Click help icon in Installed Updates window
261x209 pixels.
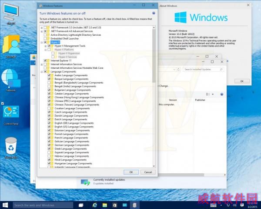(x=222, y=94)
